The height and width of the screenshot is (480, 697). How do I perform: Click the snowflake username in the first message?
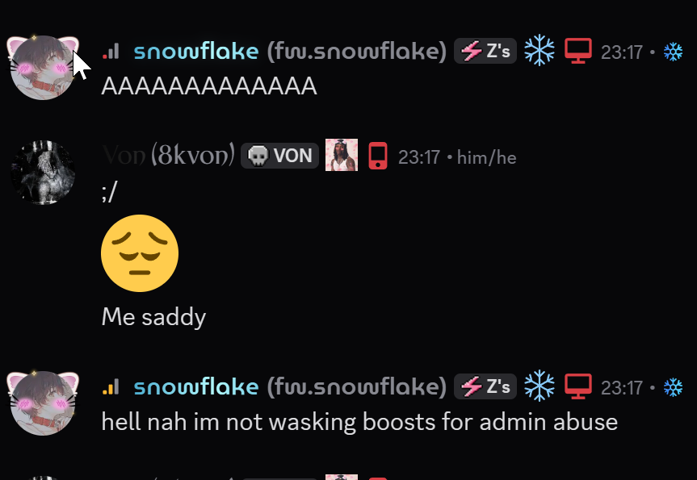point(196,51)
